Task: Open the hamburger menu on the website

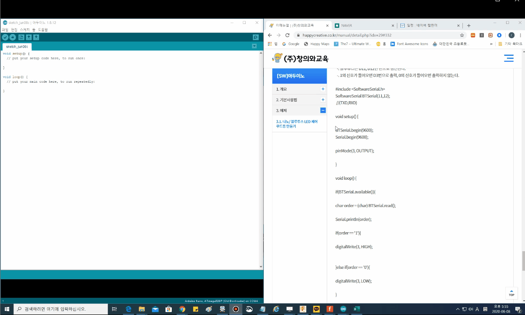Action: pos(509,58)
